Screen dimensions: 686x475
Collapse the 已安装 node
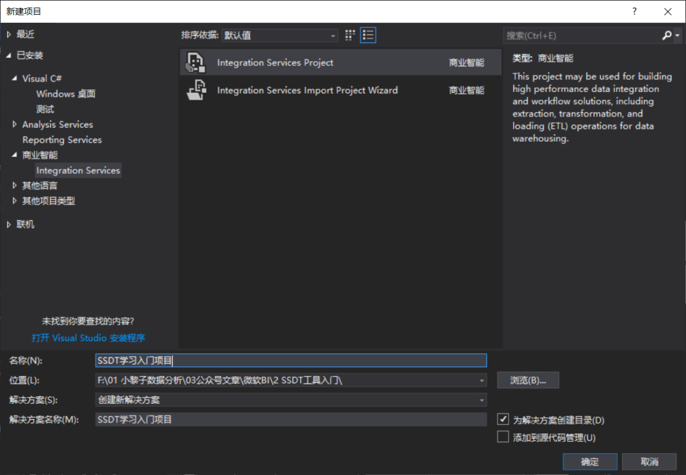click(x=9, y=55)
